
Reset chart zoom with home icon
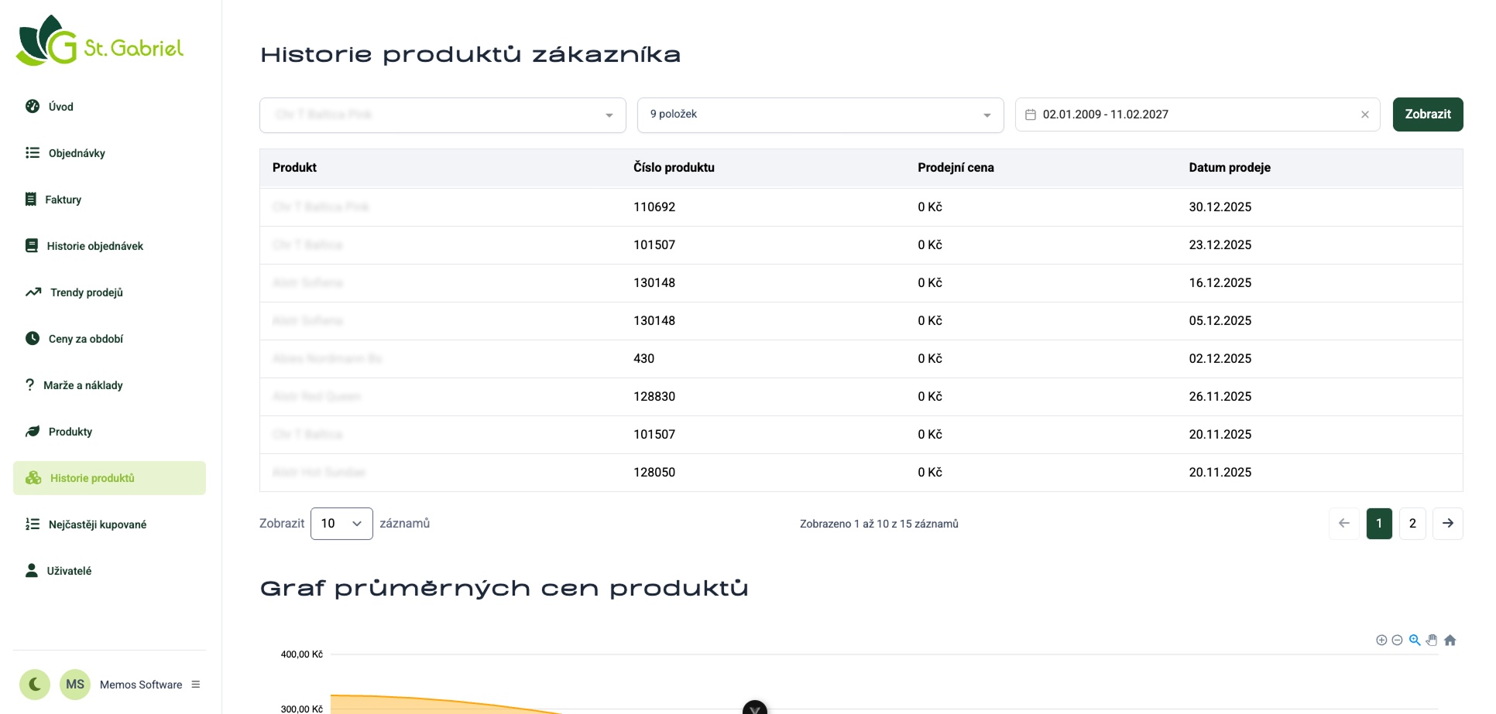pyautogui.click(x=1450, y=640)
